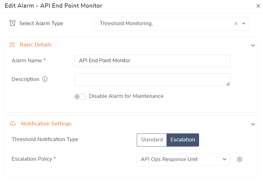Viewport: 263px width, 184px height.
Task: Click the Notification Settings section heading
Action: click(46, 124)
